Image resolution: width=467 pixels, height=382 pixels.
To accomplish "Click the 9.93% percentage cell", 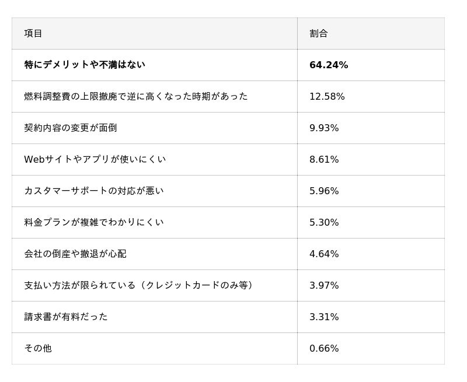I will click(324, 128).
